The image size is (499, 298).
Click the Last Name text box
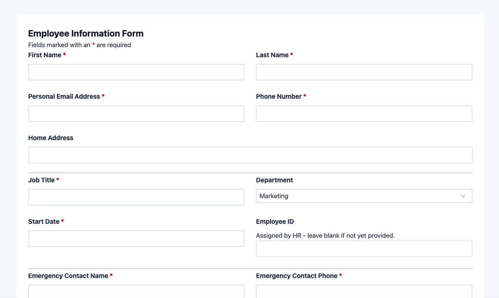click(364, 72)
